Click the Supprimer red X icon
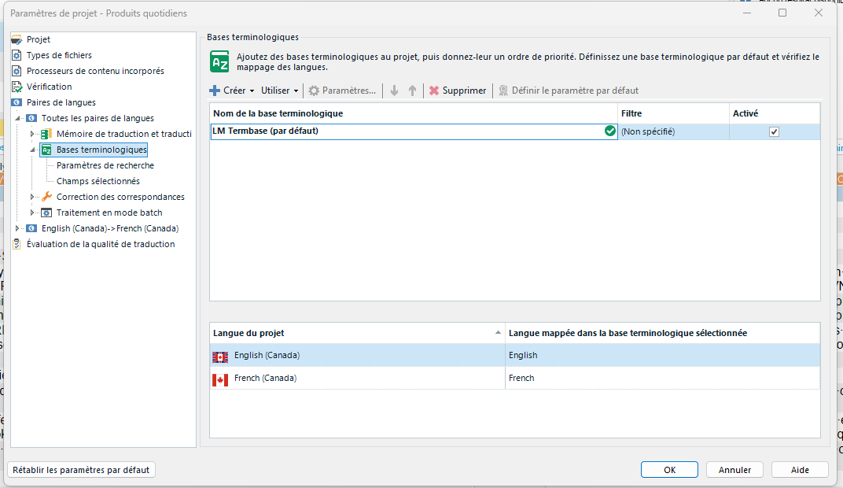This screenshot has width=843, height=488. point(435,91)
